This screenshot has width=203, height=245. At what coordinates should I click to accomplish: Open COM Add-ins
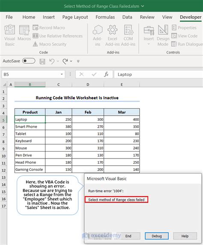(x=128, y=35)
